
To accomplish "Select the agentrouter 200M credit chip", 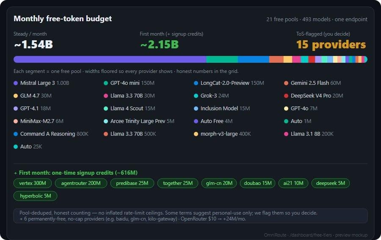I will click(81, 183).
